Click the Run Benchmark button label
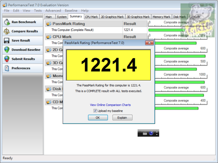Screen dimensions: 218x163 tap(24, 22)
